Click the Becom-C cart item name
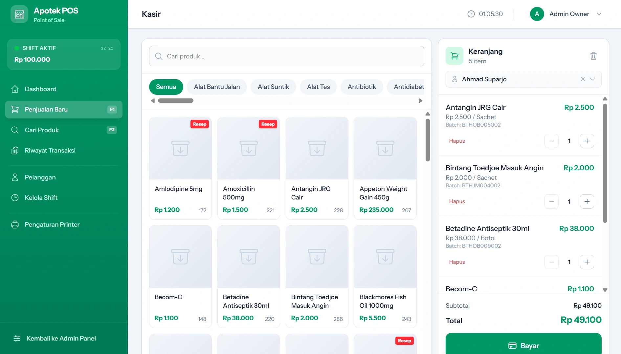The image size is (621, 354). point(461,289)
